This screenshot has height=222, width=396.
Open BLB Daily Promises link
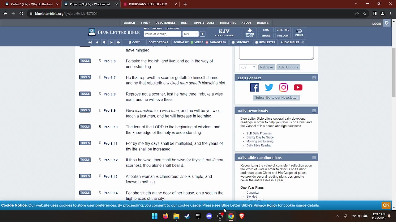[259, 134]
